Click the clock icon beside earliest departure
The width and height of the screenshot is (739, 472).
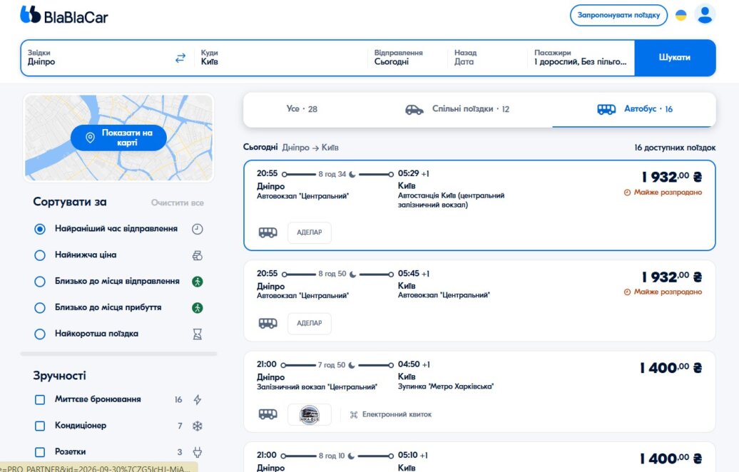click(x=198, y=229)
